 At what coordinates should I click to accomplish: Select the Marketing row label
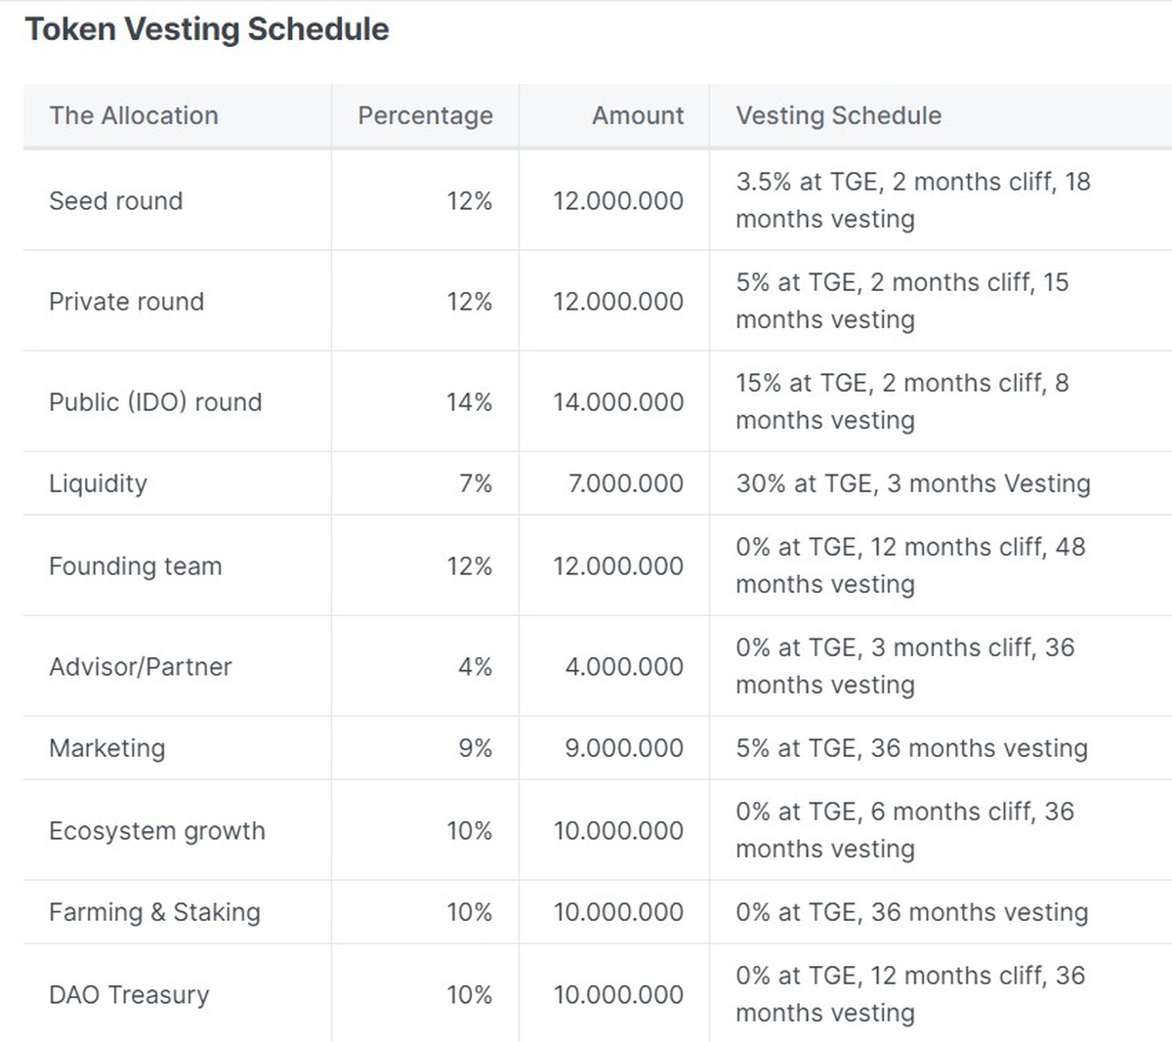point(107,748)
